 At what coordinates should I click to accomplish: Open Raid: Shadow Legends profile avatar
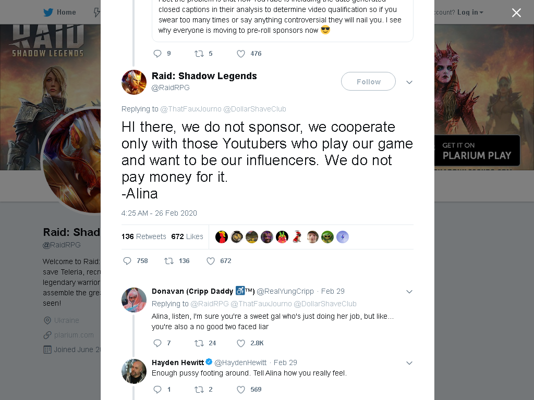pyautogui.click(x=134, y=82)
